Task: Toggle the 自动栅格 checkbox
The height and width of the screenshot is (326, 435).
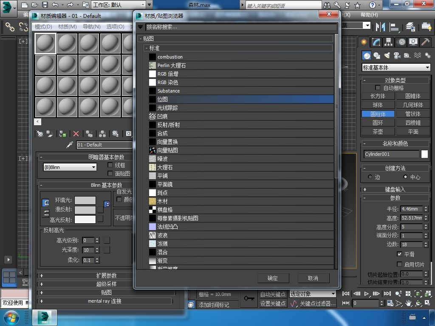Action: 378,87
